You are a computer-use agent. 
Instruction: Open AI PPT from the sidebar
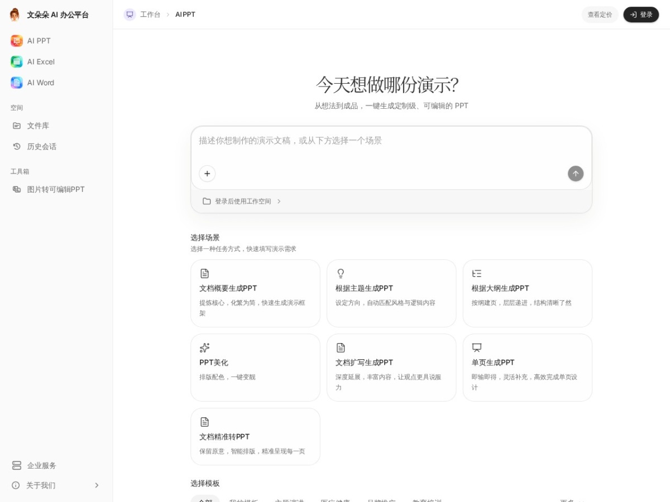click(56, 41)
